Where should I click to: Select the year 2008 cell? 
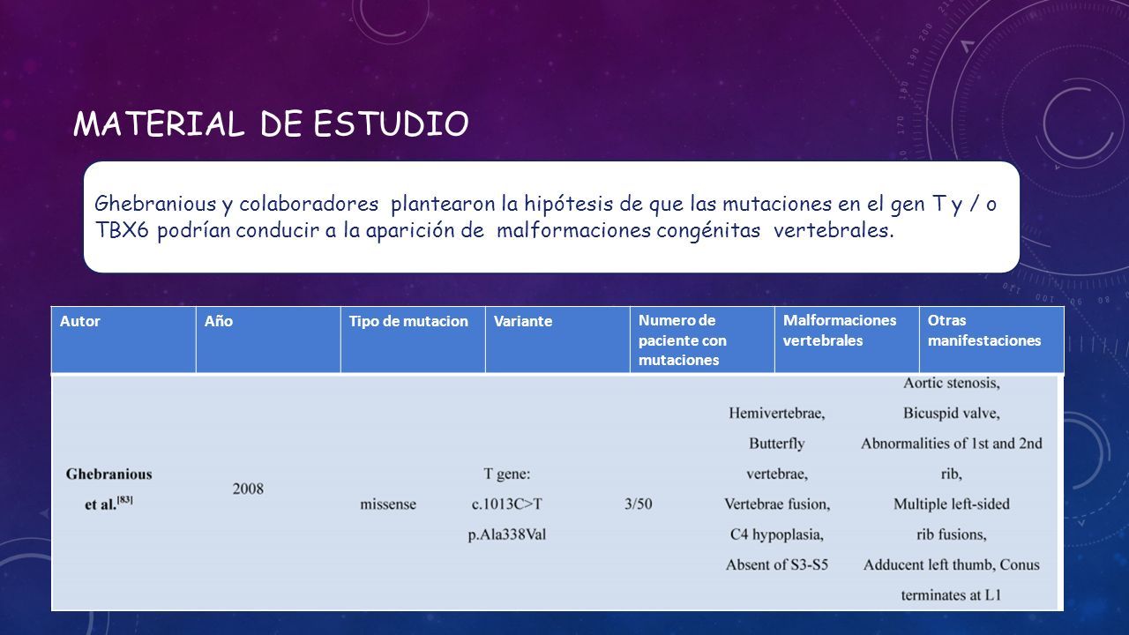pos(248,489)
